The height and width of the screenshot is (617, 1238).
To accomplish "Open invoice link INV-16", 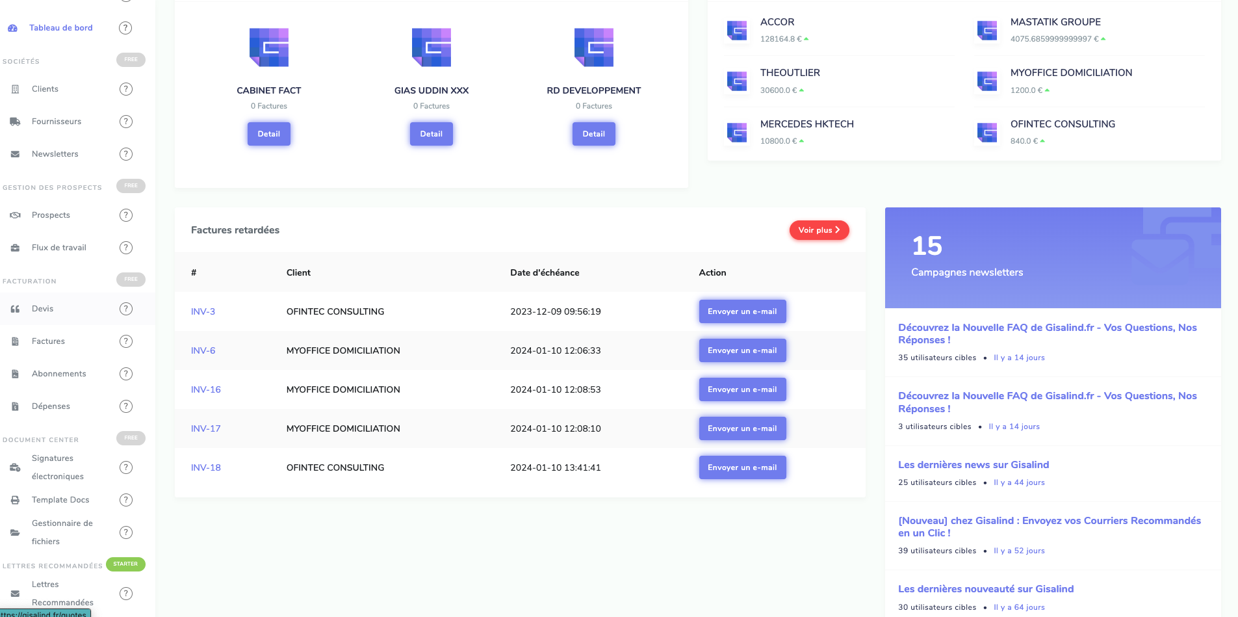I will tap(206, 389).
